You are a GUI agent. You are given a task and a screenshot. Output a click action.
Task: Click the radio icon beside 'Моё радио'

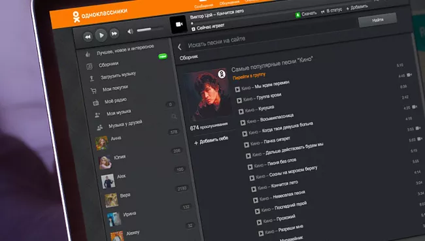[x=95, y=103]
